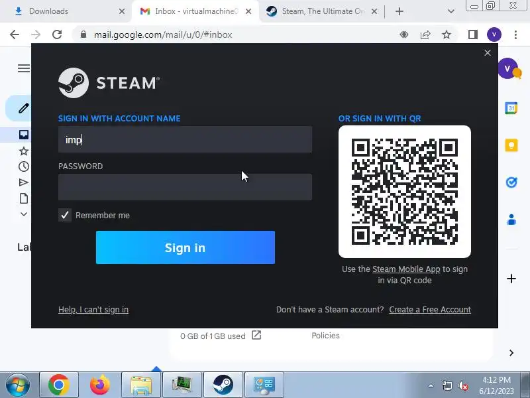This screenshot has width=530, height=398.
Task: Click the QR code image
Action: click(x=405, y=192)
